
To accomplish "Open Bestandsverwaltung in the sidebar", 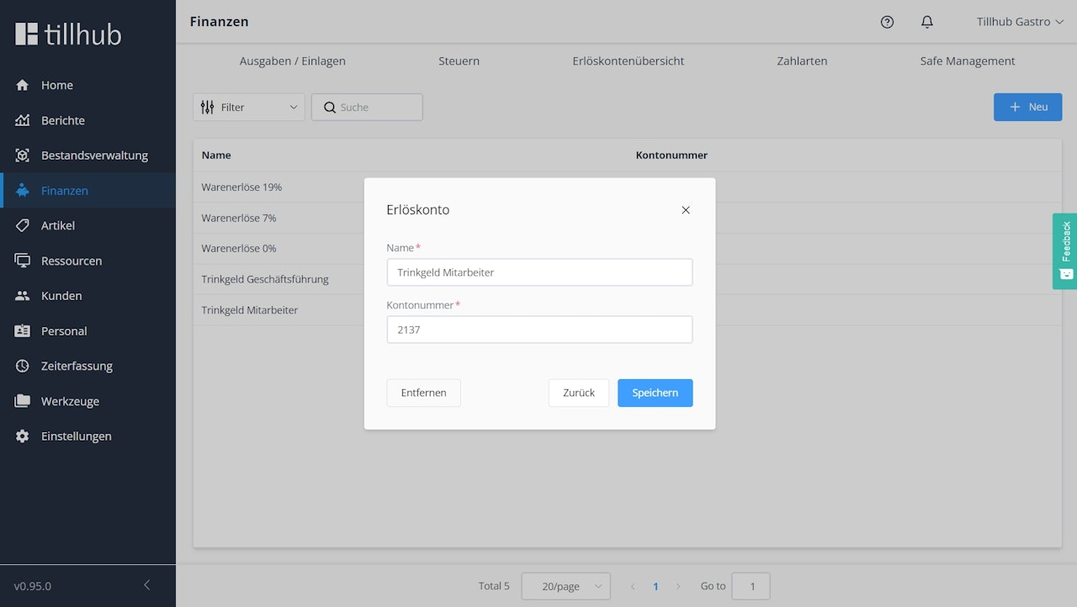I will click(x=88, y=156).
